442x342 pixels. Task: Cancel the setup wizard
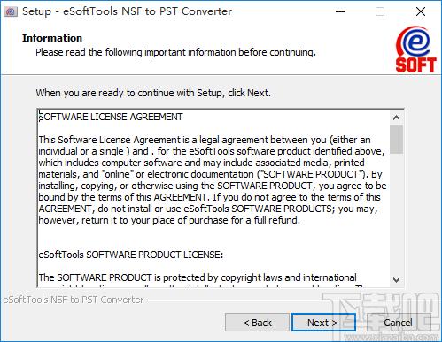point(399,323)
